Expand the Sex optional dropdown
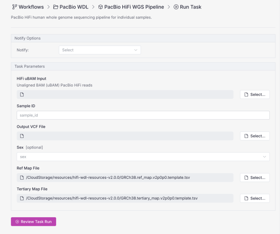 tap(143, 157)
